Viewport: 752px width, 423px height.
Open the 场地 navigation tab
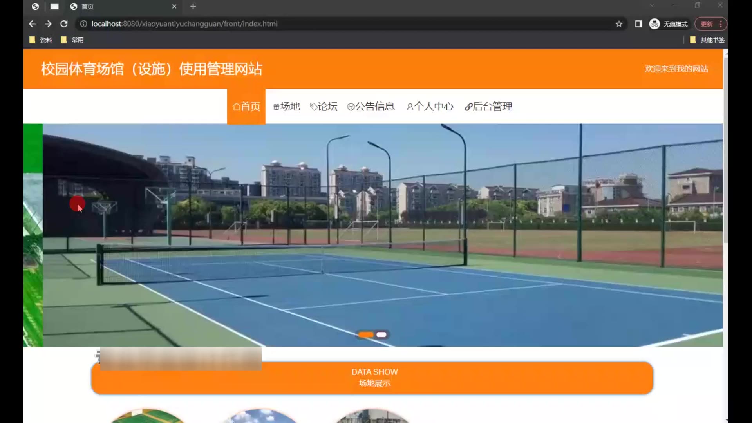coord(287,107)
